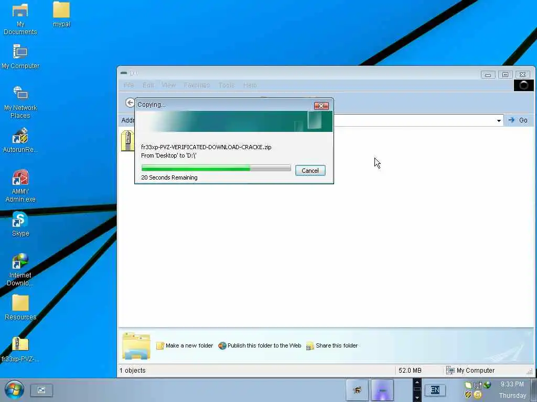Image resolution: width=537 pixels, height=402 pixels.
Task: Select the Internet Downlo... shortcut
Action: 20,270
